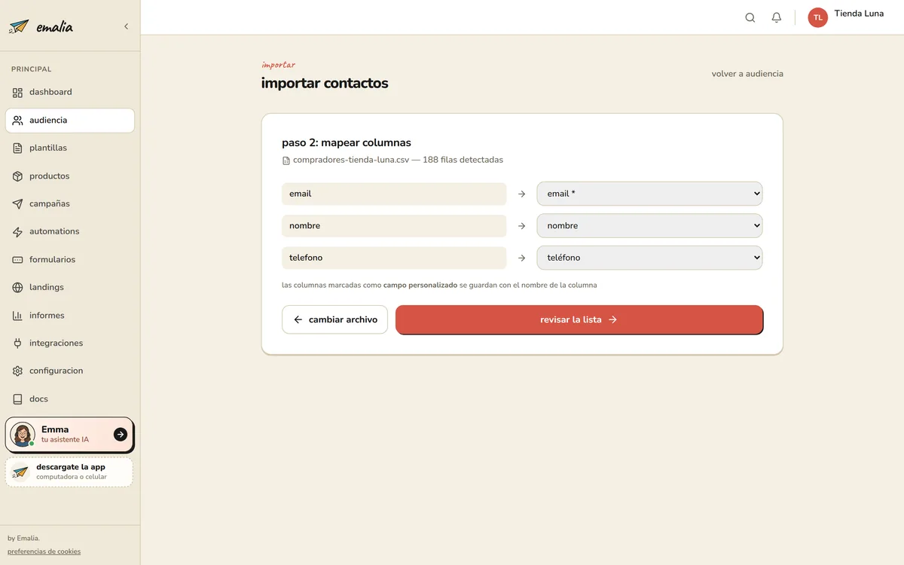Open the dashboard menu item
The image size is (904, 565).
70,93
